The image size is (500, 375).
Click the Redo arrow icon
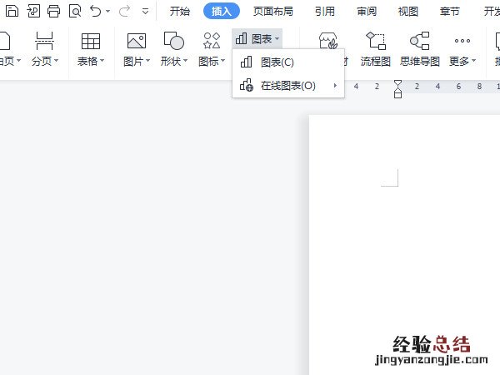pyautogui.click(x=125, y=11)
